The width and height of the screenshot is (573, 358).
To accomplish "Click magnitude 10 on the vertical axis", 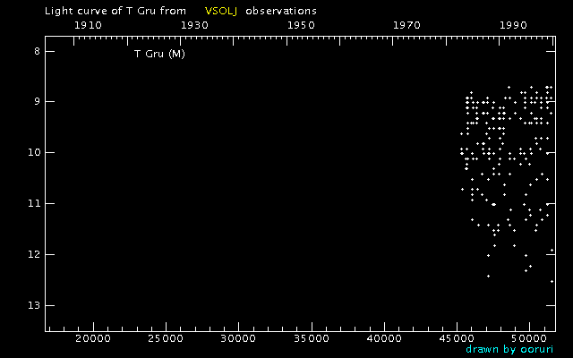I will pyautogui.click(x=34, y=153).
